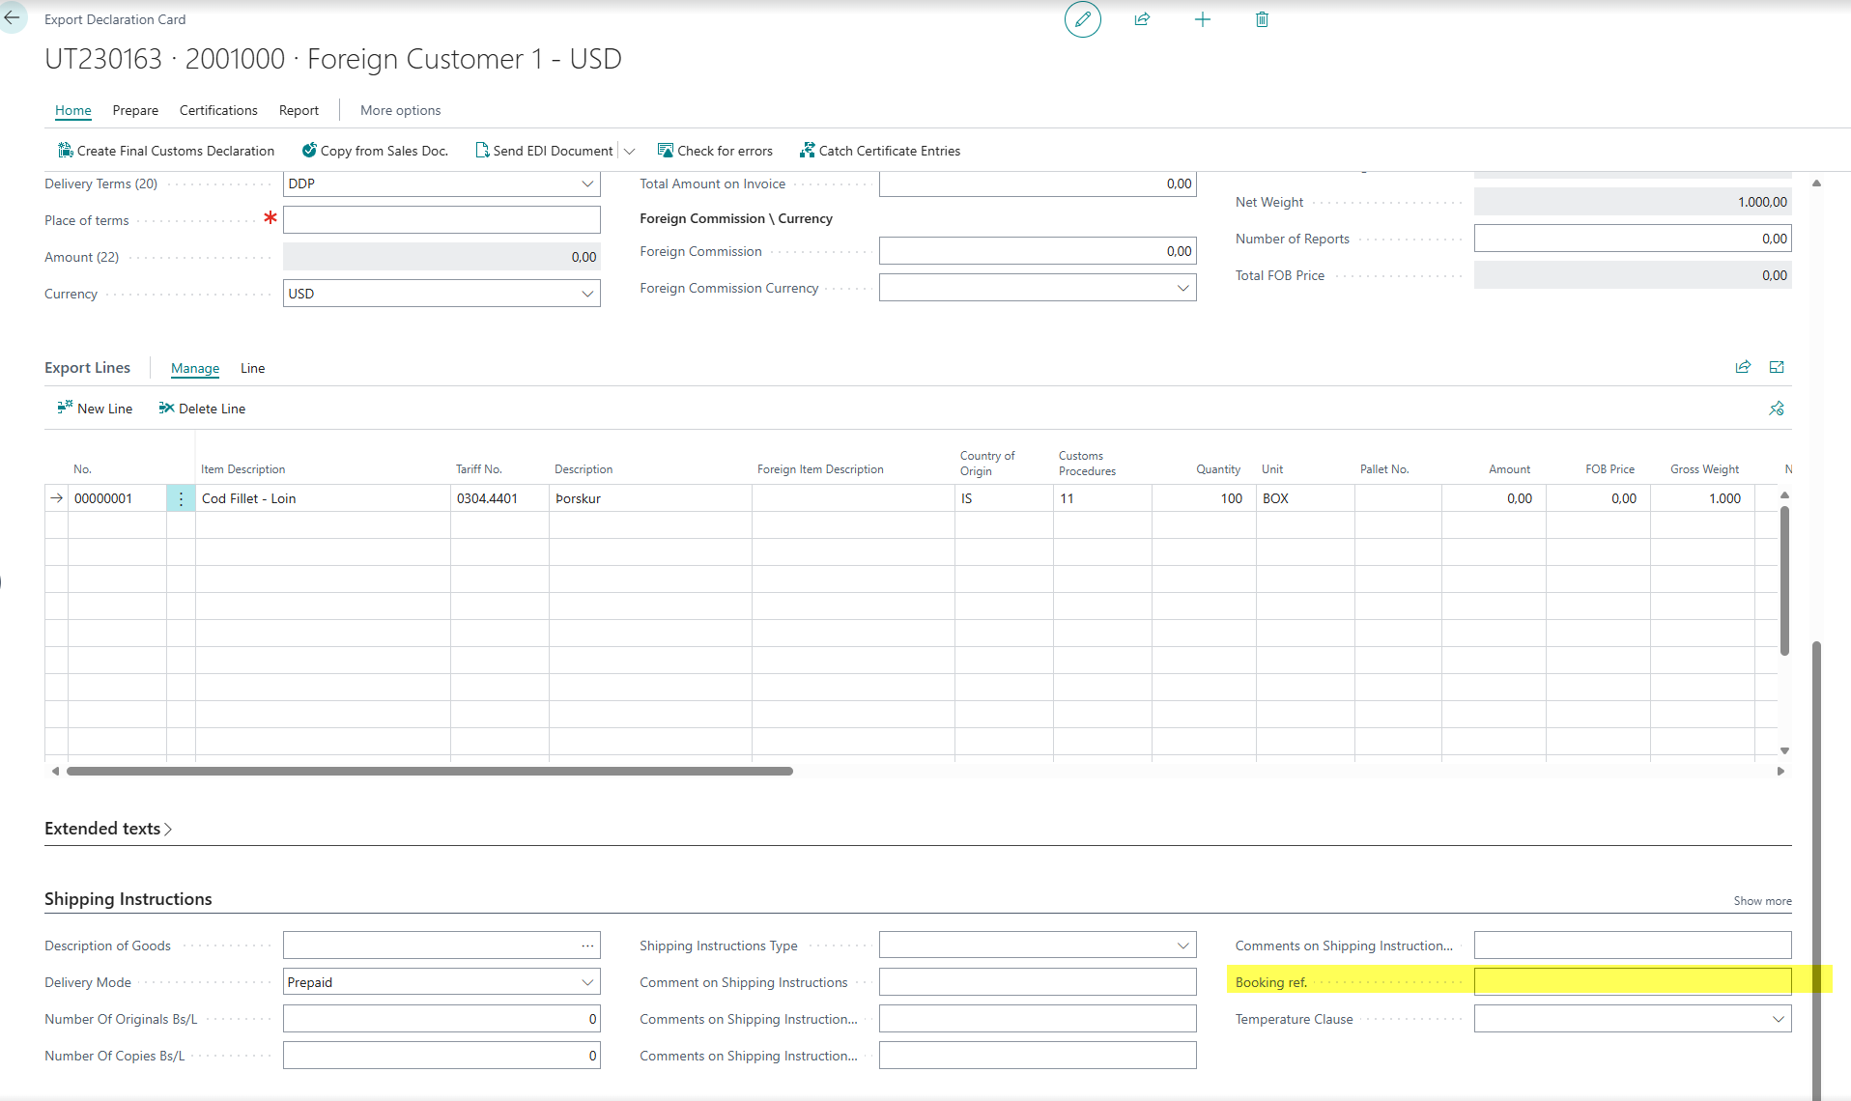The width and height of the screenshot is (1851, 1101).
Task: Open the Temperature Clause dropdown
Action: (x=1778, y=1019)
